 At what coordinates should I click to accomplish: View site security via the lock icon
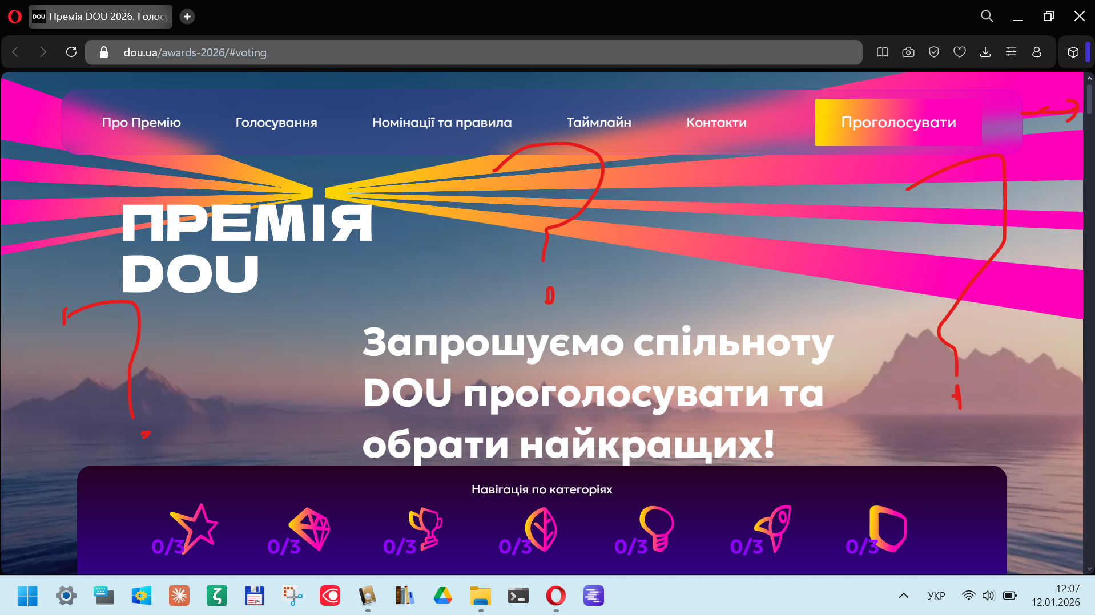[x=103, y=52]
